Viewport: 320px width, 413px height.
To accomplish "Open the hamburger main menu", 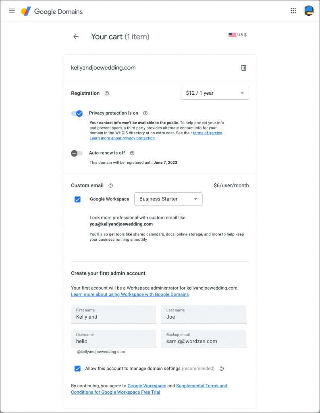I will point(12,11).
